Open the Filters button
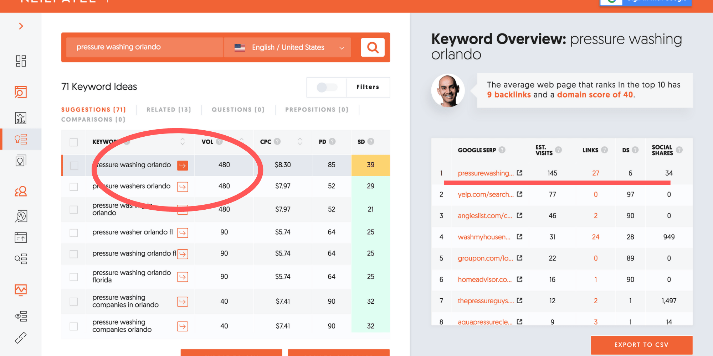The image size is (713, 356). coord(368,87)
